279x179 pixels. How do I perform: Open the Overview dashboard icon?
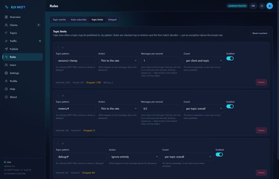point(6,17)
